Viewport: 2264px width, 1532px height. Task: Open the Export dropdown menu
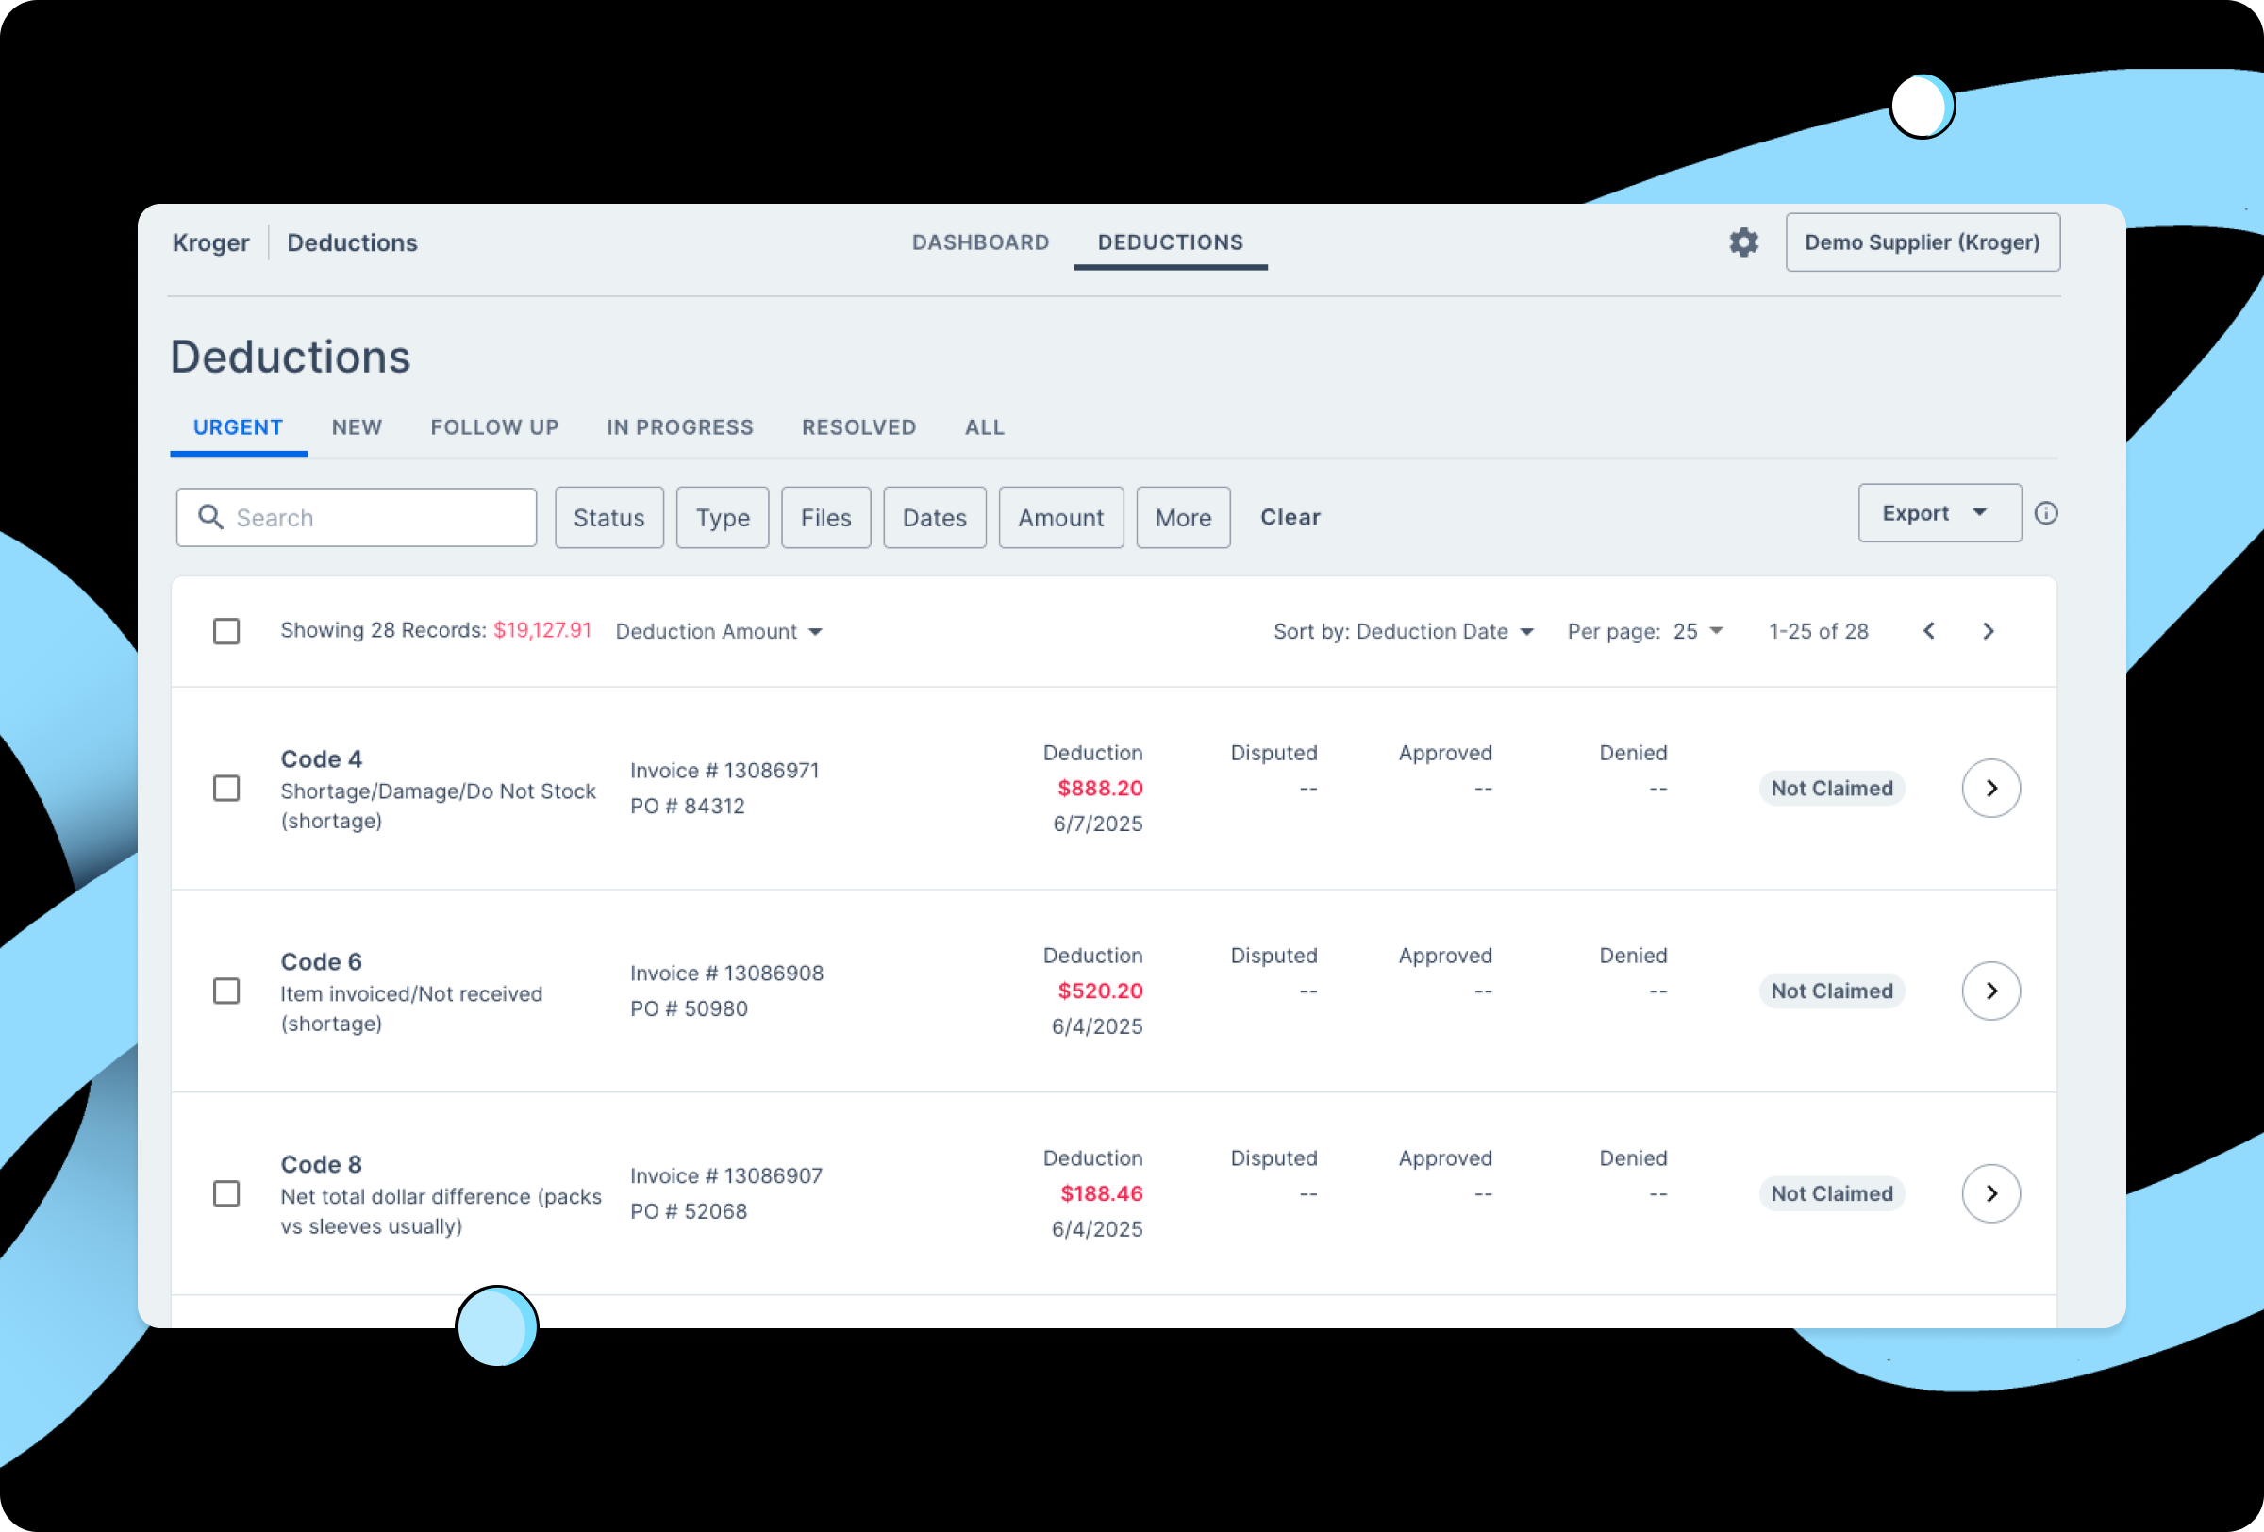[1938, 513]
